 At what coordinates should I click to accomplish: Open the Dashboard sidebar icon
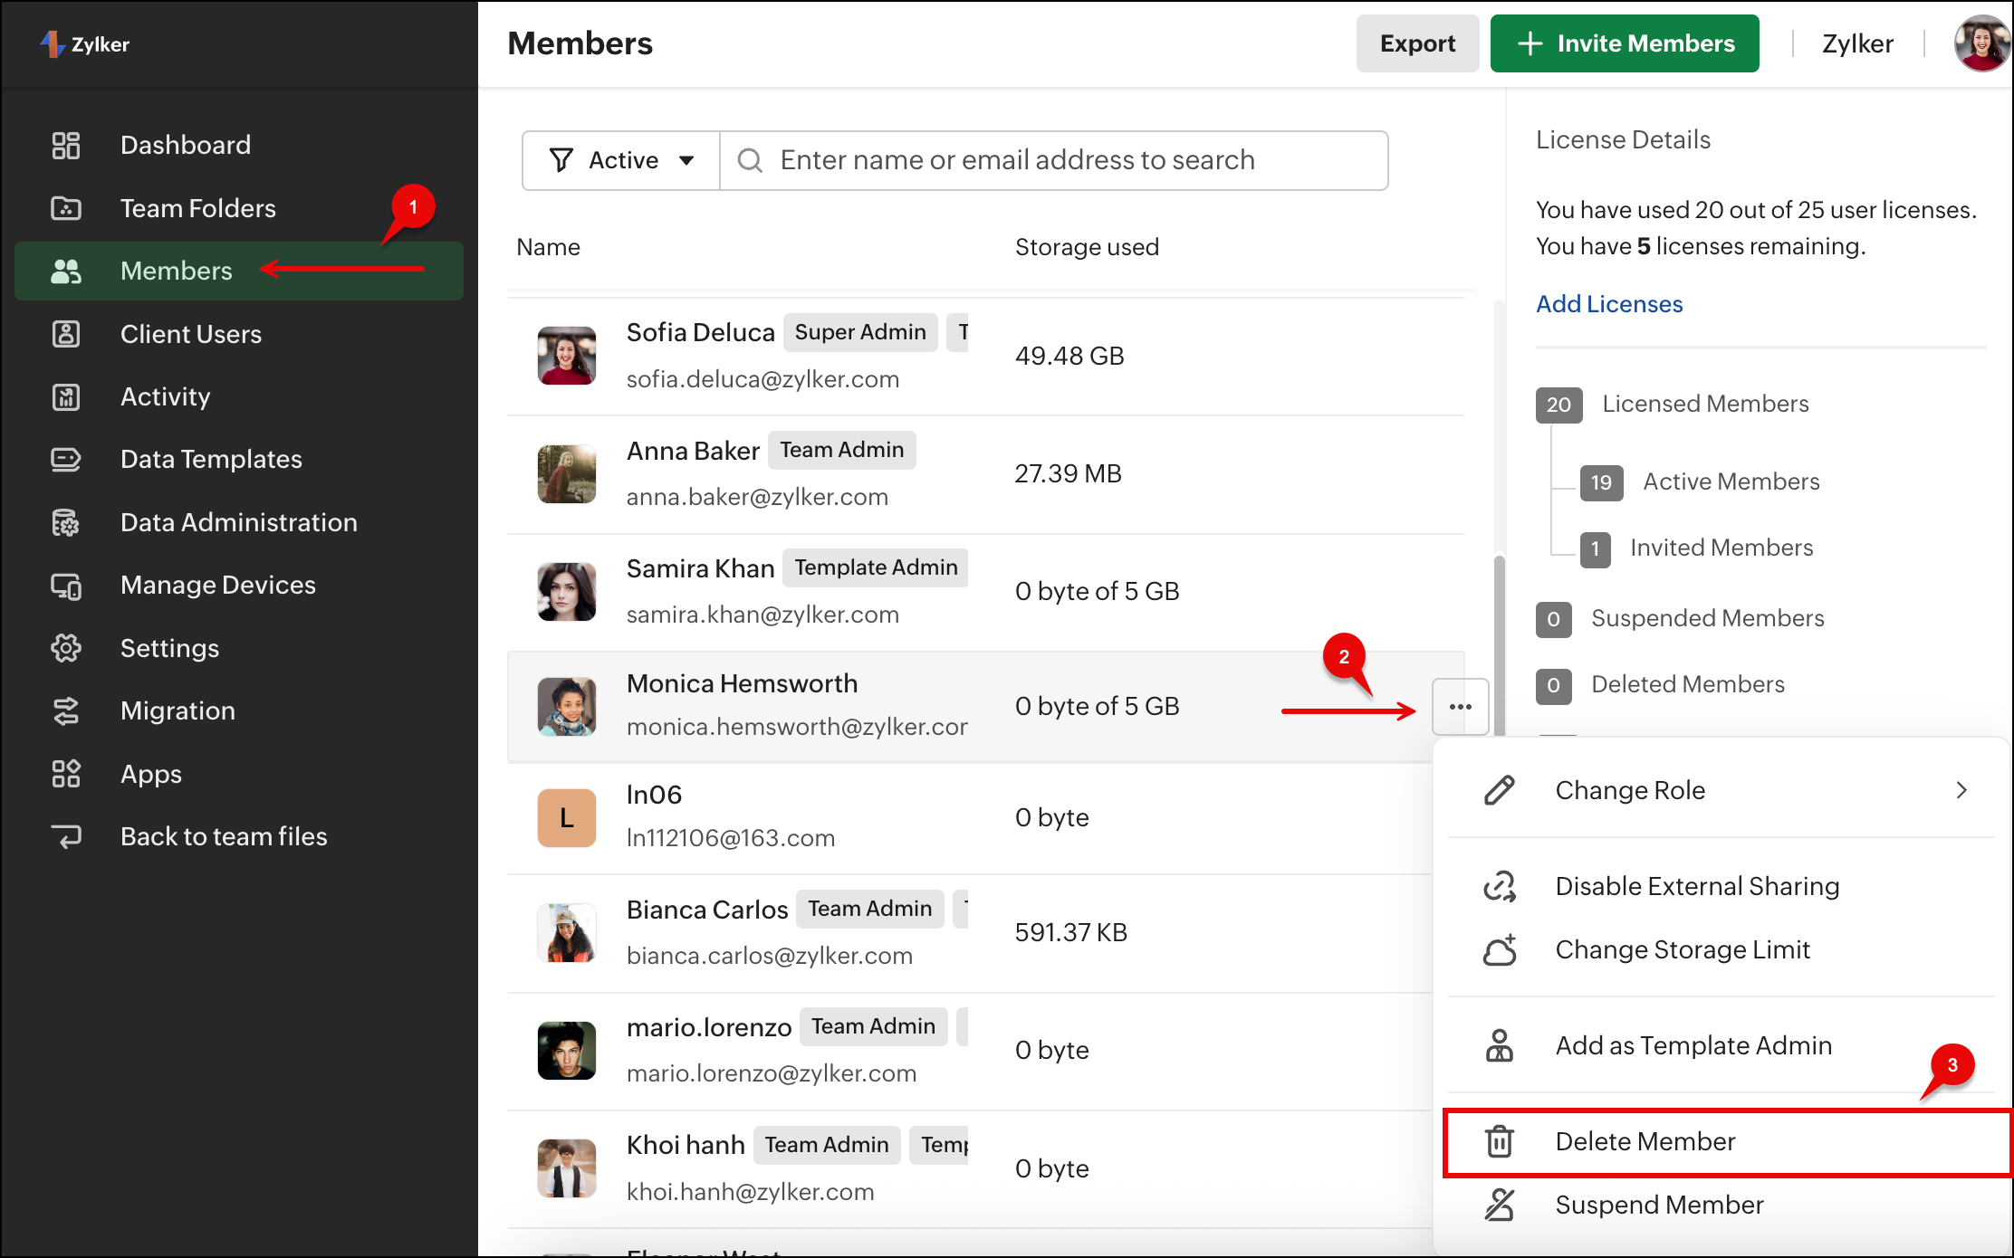65,145
